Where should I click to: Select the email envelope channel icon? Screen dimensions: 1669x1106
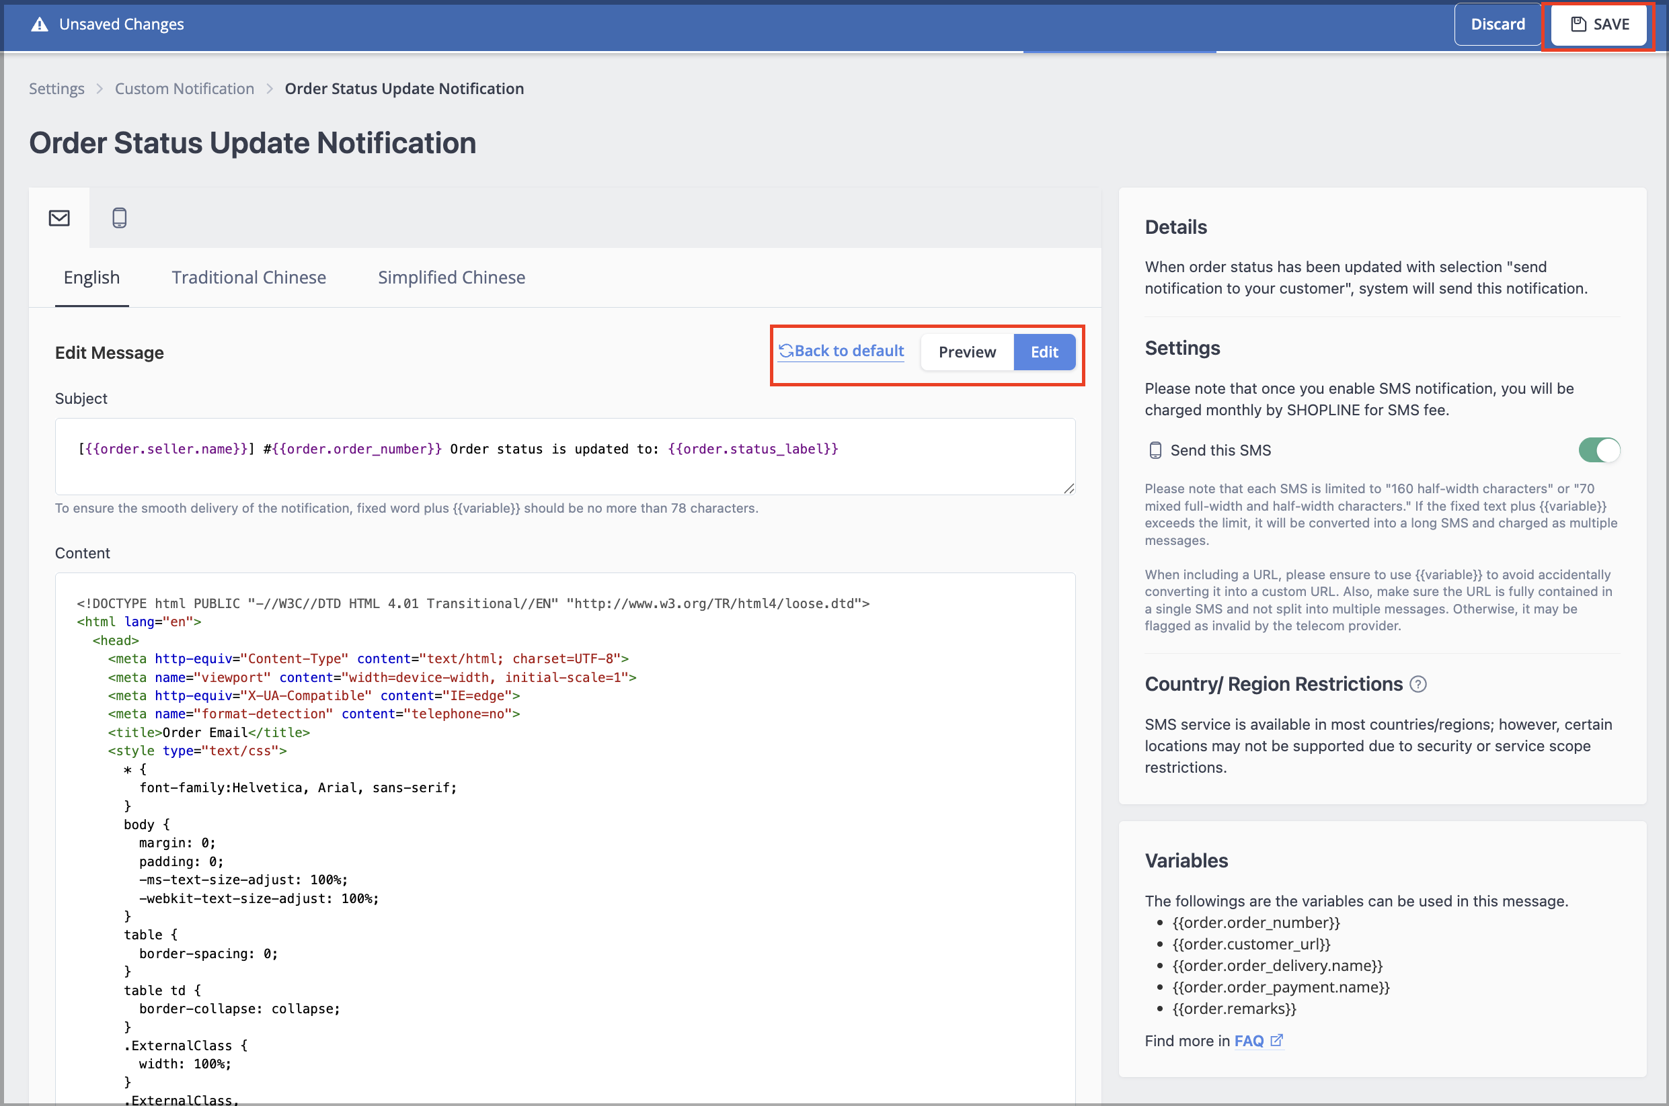coord(59,218)
